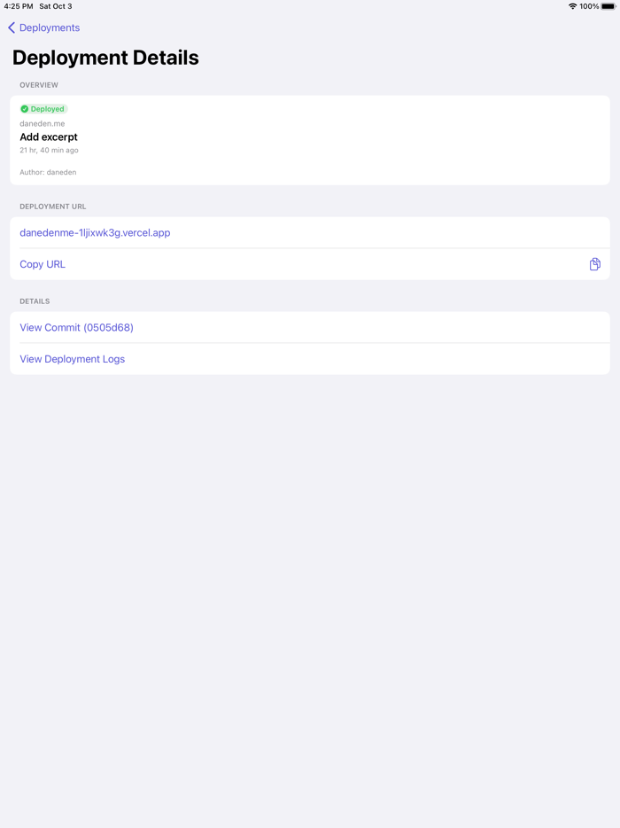Tap the Author: daneden text
The height and width of the screenshot is (828, 620).
click(x=48, y=172)
